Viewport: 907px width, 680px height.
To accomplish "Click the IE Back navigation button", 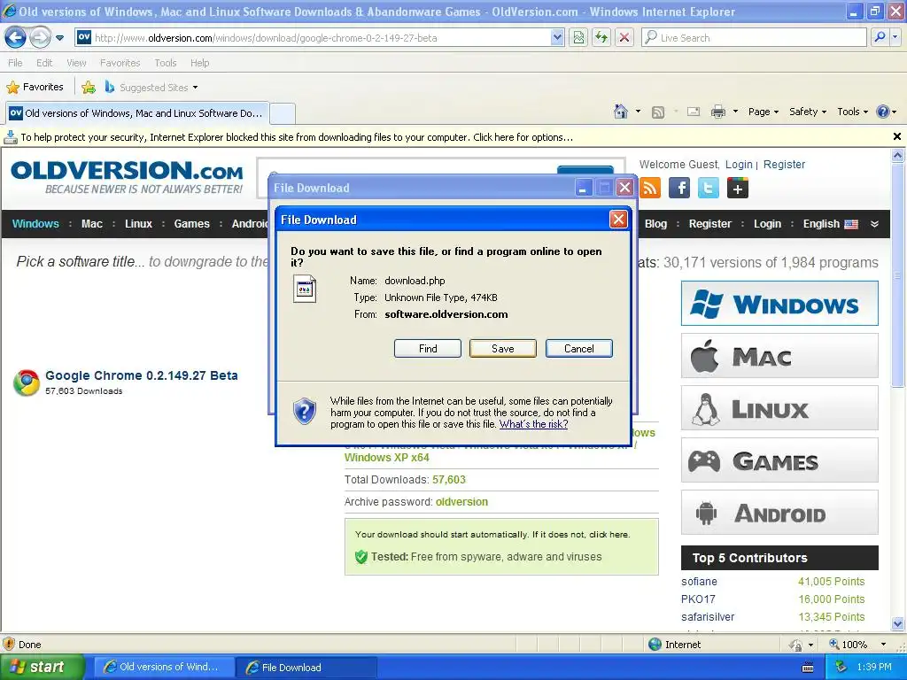I will (x=15, y=37).
